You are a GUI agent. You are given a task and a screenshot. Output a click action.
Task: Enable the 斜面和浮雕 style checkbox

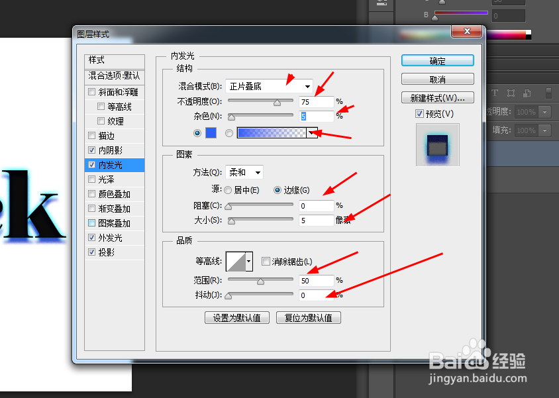pyautogui.click(x=91, y=91)
